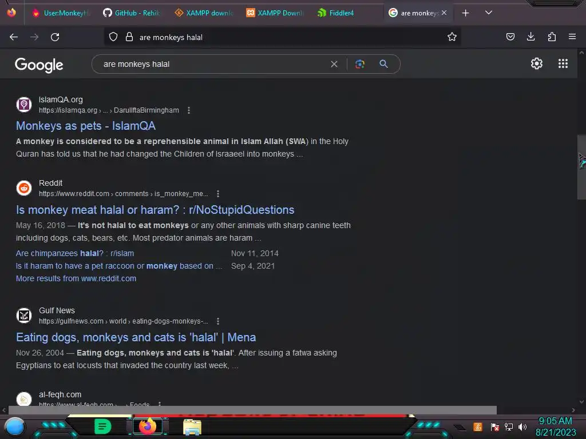Click the horizontal scrollbar at page bottom
586x439 pixels.
pos(252,410)
